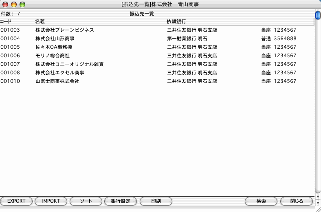Click the 依頼銀行 column header
This screenshot has height=212, width=321.
tap(176, 21)
